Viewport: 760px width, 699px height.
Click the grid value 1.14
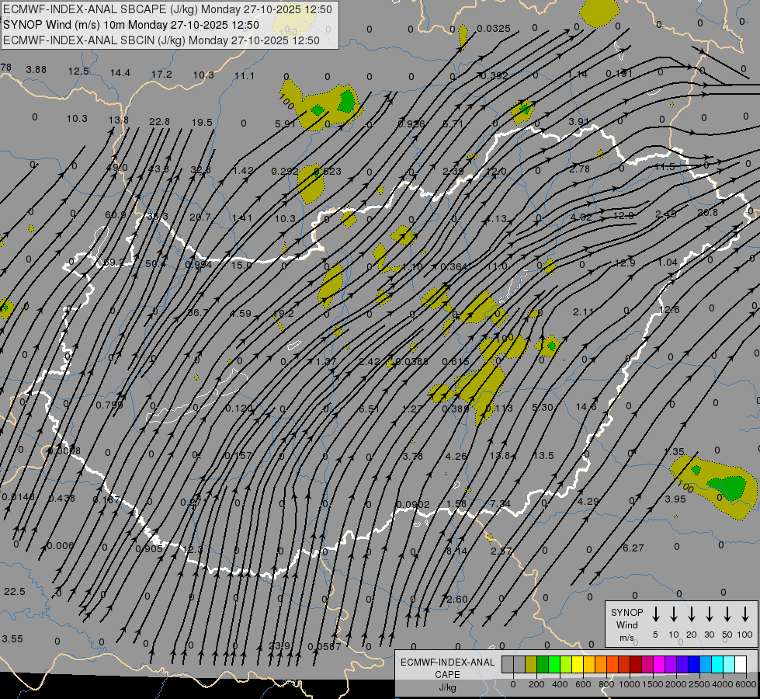click(x=578, y=75)
